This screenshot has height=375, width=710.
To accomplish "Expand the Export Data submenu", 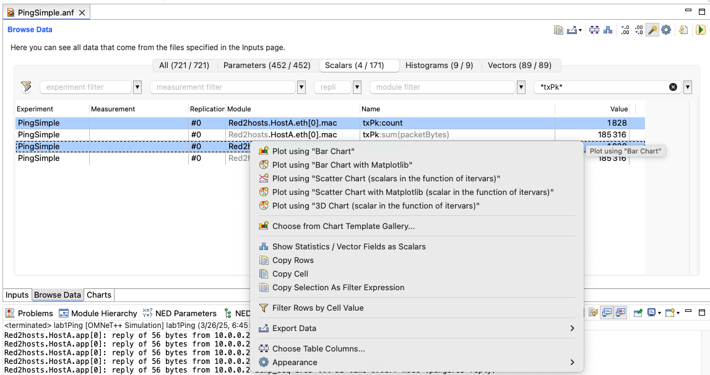I will (x=417, y=328).
